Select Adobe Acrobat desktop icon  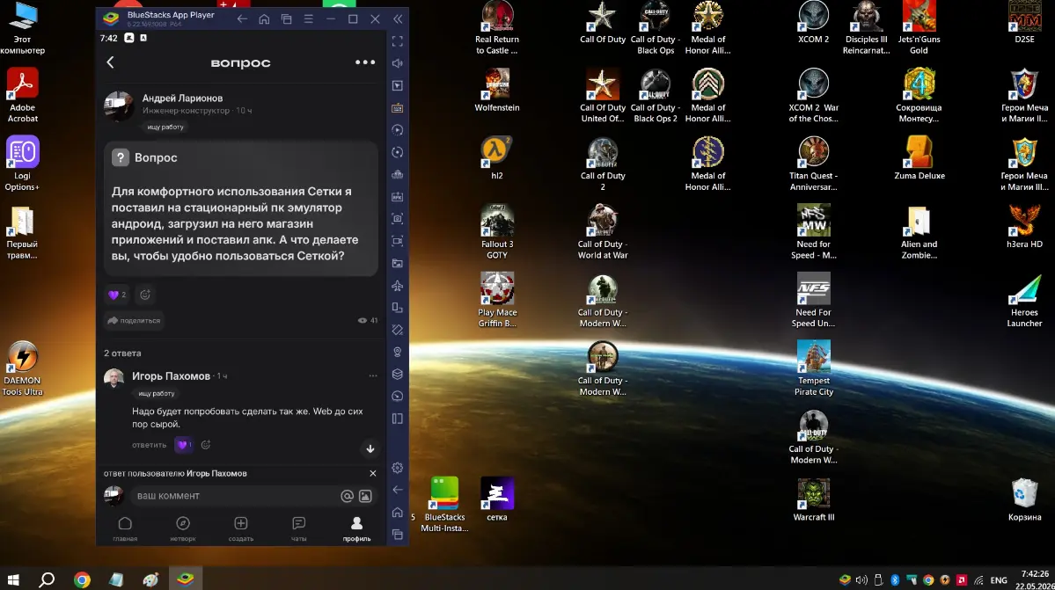[x=22, y=96]
